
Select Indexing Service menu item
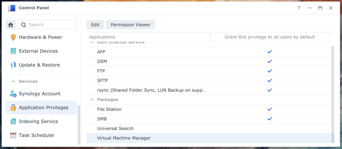(41, 121)
